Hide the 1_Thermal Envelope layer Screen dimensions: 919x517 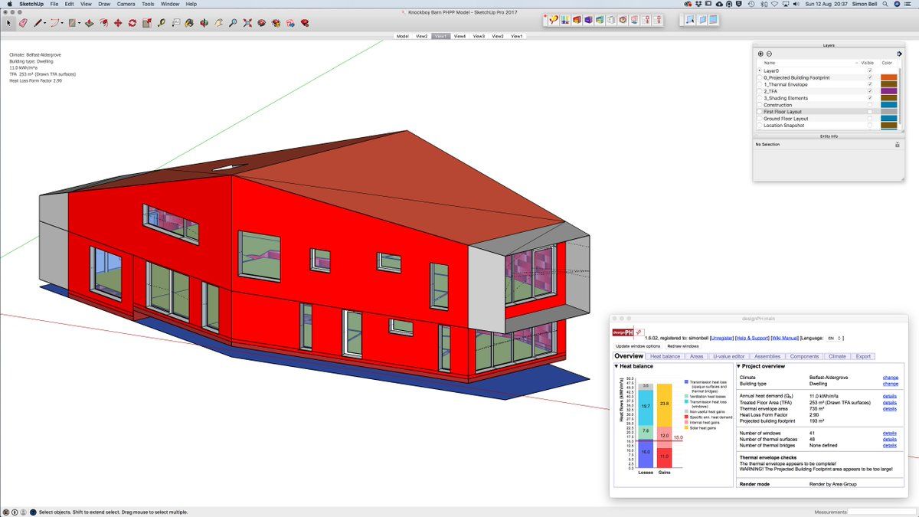click(x=869, y=84)
